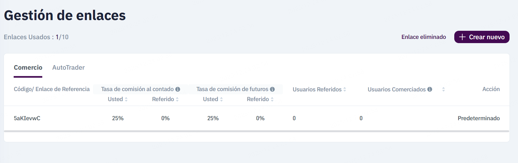Sort by Usted arrows under comisión de futuros

[x=221, y=99]
